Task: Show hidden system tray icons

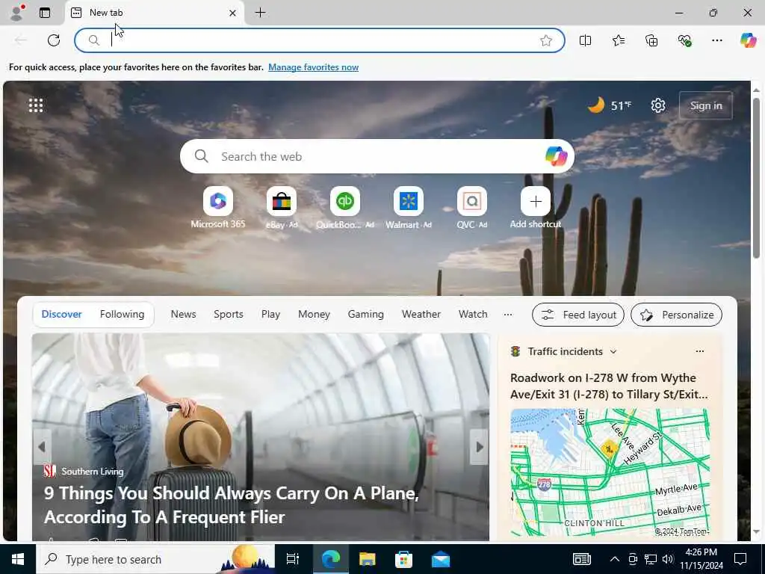Action: 615,559
